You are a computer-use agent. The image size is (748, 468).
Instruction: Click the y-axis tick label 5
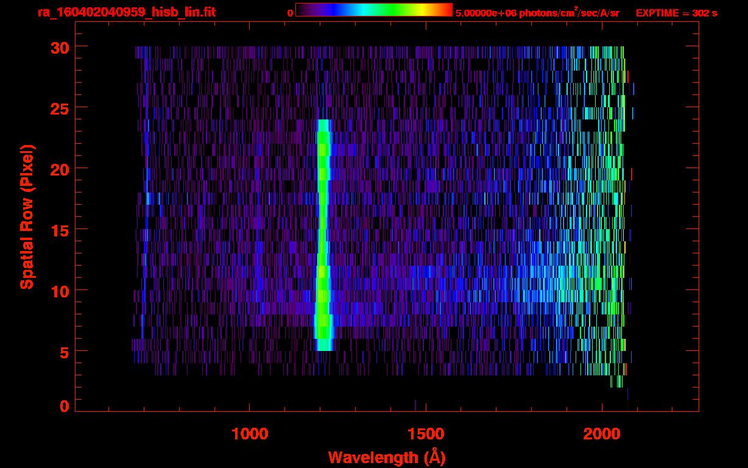pyautogui.click(x=64, y=352)
